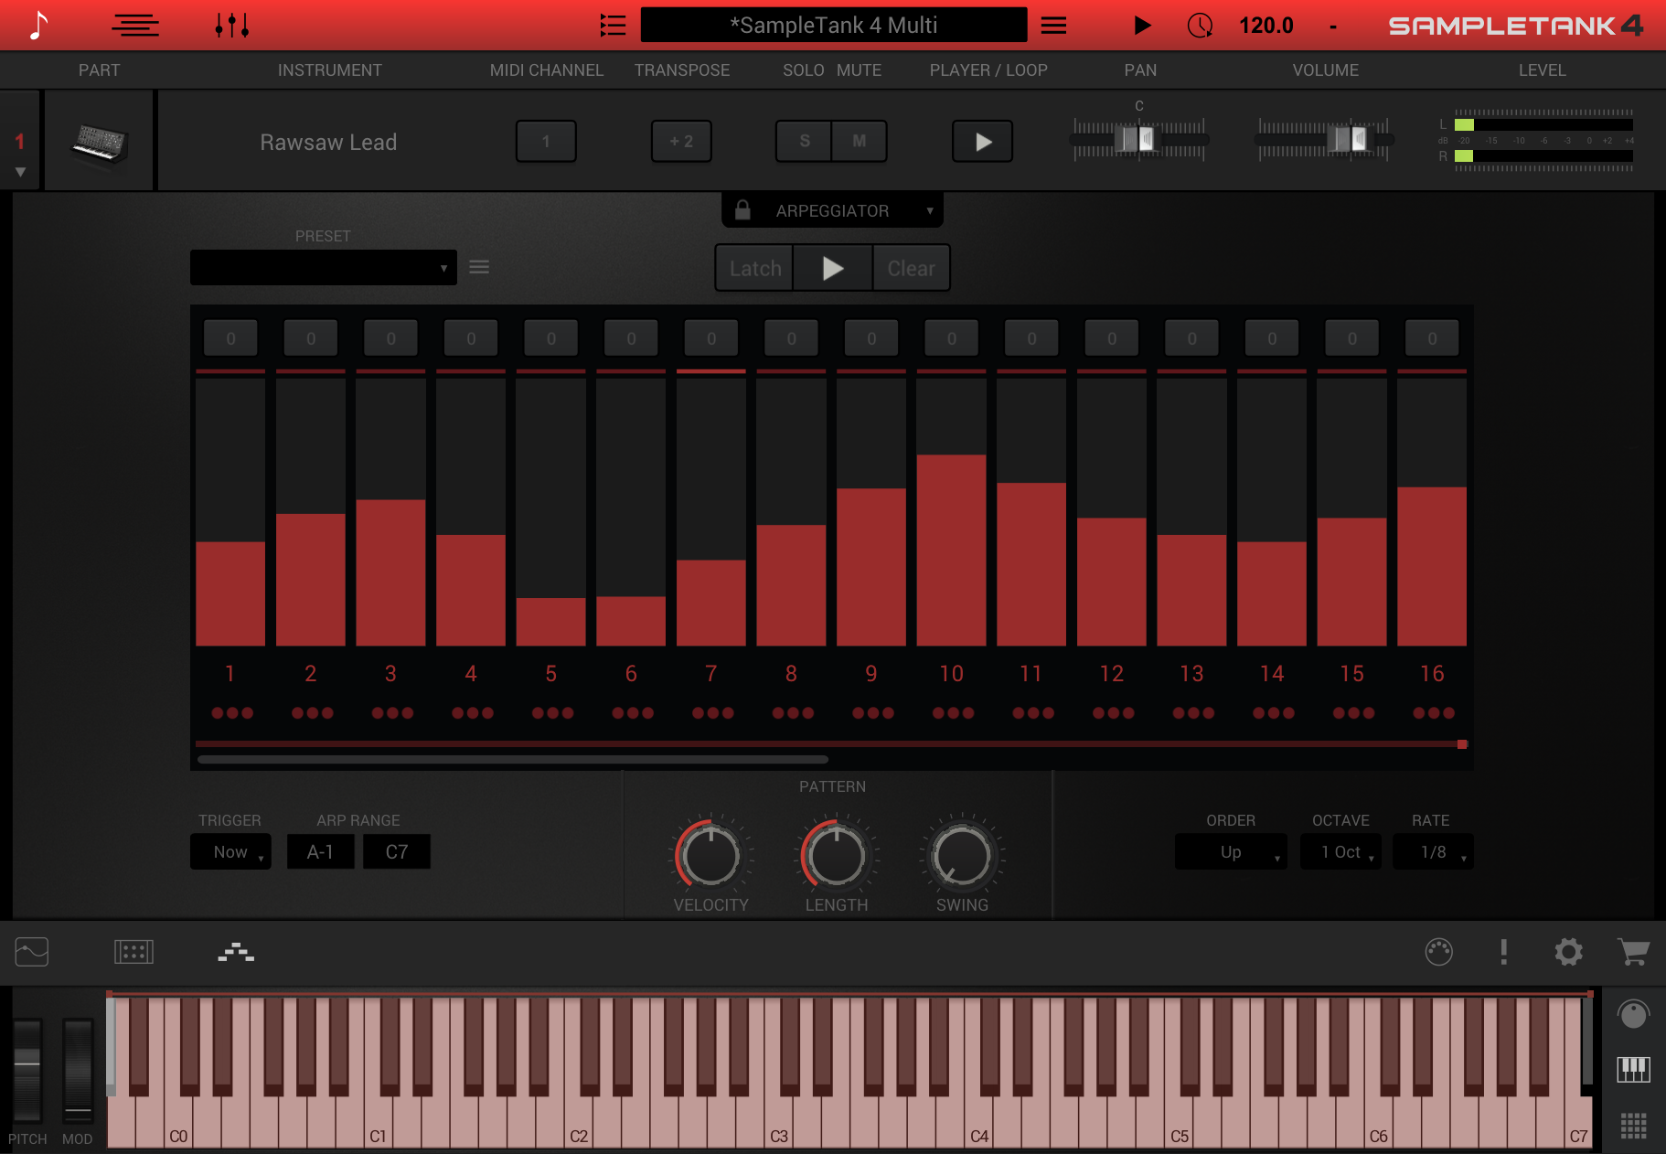
Task: Click the exclamation panic icon
Action: (1503, 952)
